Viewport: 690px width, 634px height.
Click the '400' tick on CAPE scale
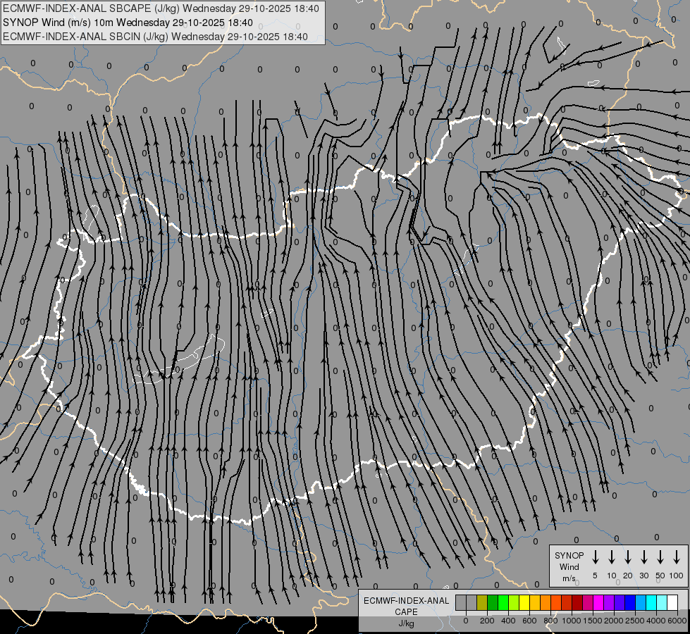point(508,621)
